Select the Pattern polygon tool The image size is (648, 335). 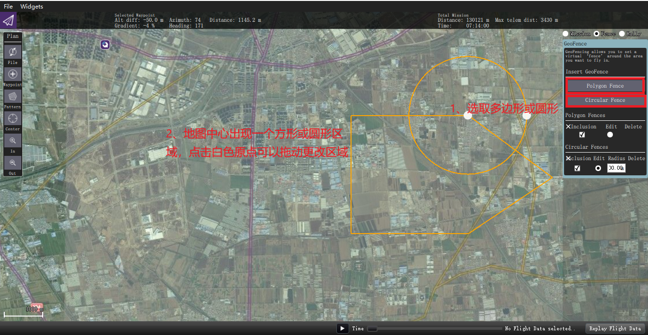point(13,96)
